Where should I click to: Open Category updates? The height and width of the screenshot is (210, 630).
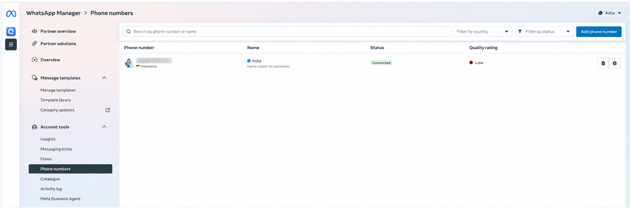[x=57, y=110]
